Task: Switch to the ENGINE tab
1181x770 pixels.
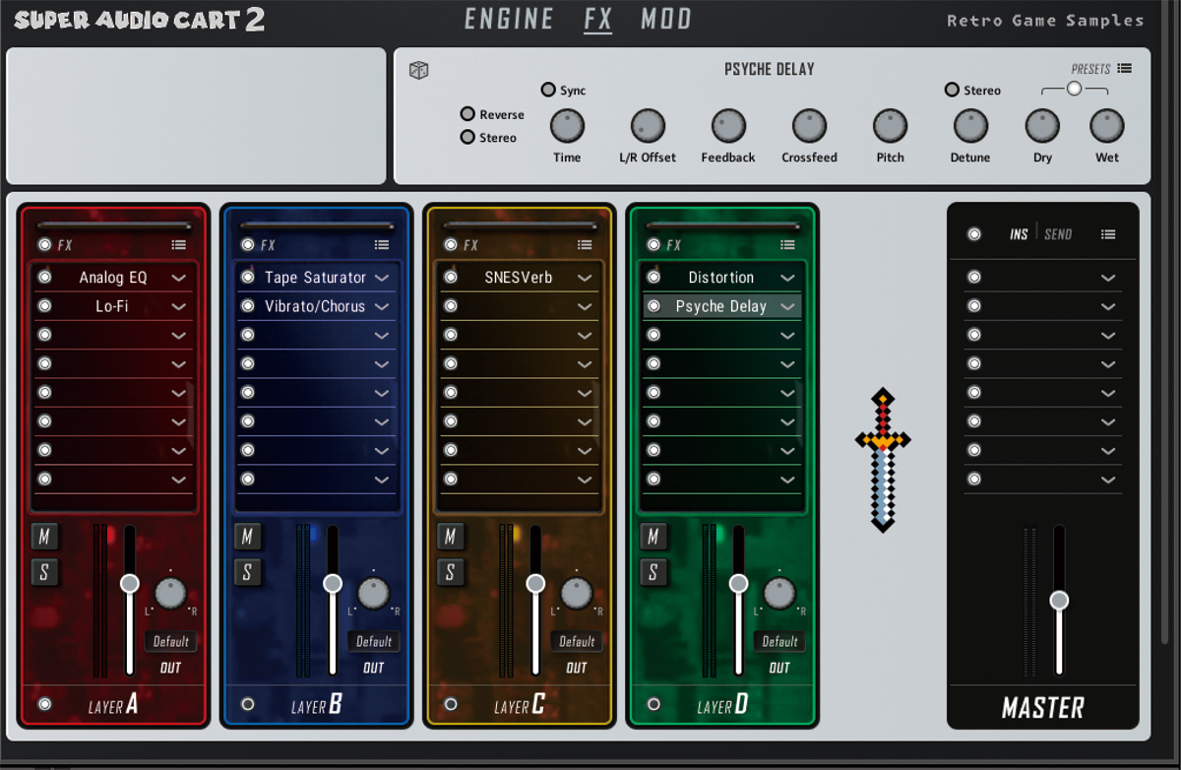Action: tap(509, 18)
